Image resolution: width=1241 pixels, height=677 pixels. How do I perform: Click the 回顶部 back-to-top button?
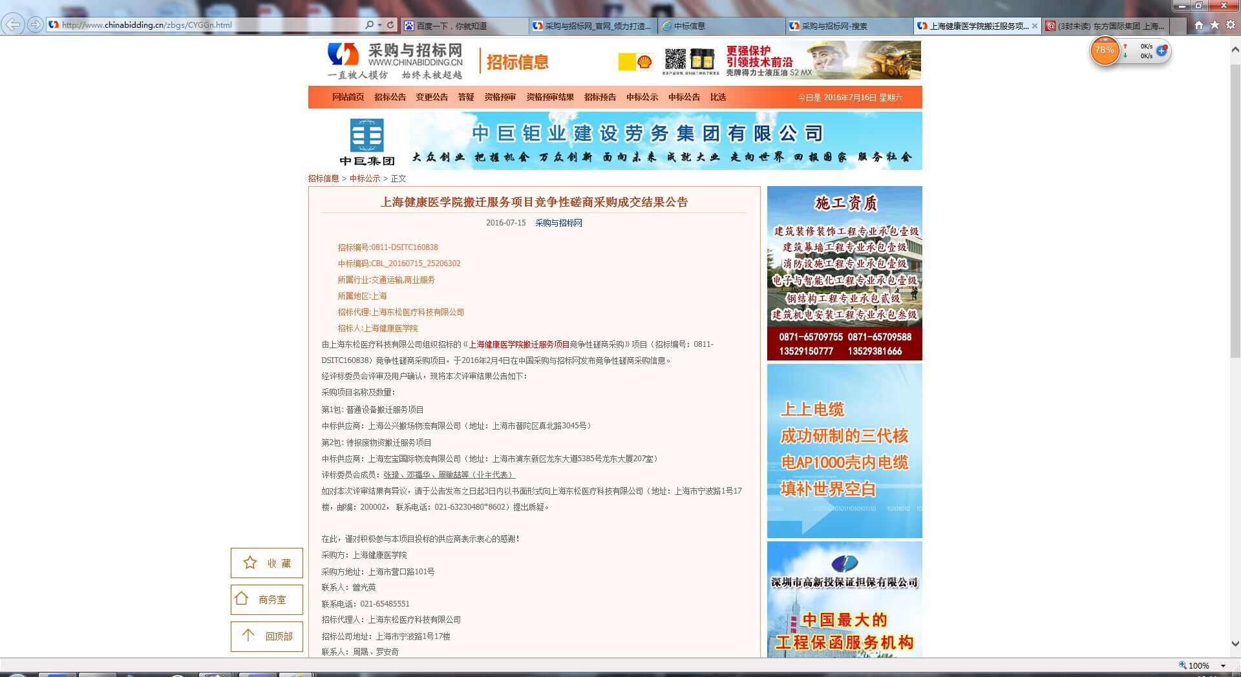tap(267, 636)
